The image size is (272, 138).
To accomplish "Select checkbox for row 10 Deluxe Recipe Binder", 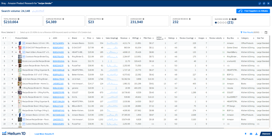I will click(9, 84).
